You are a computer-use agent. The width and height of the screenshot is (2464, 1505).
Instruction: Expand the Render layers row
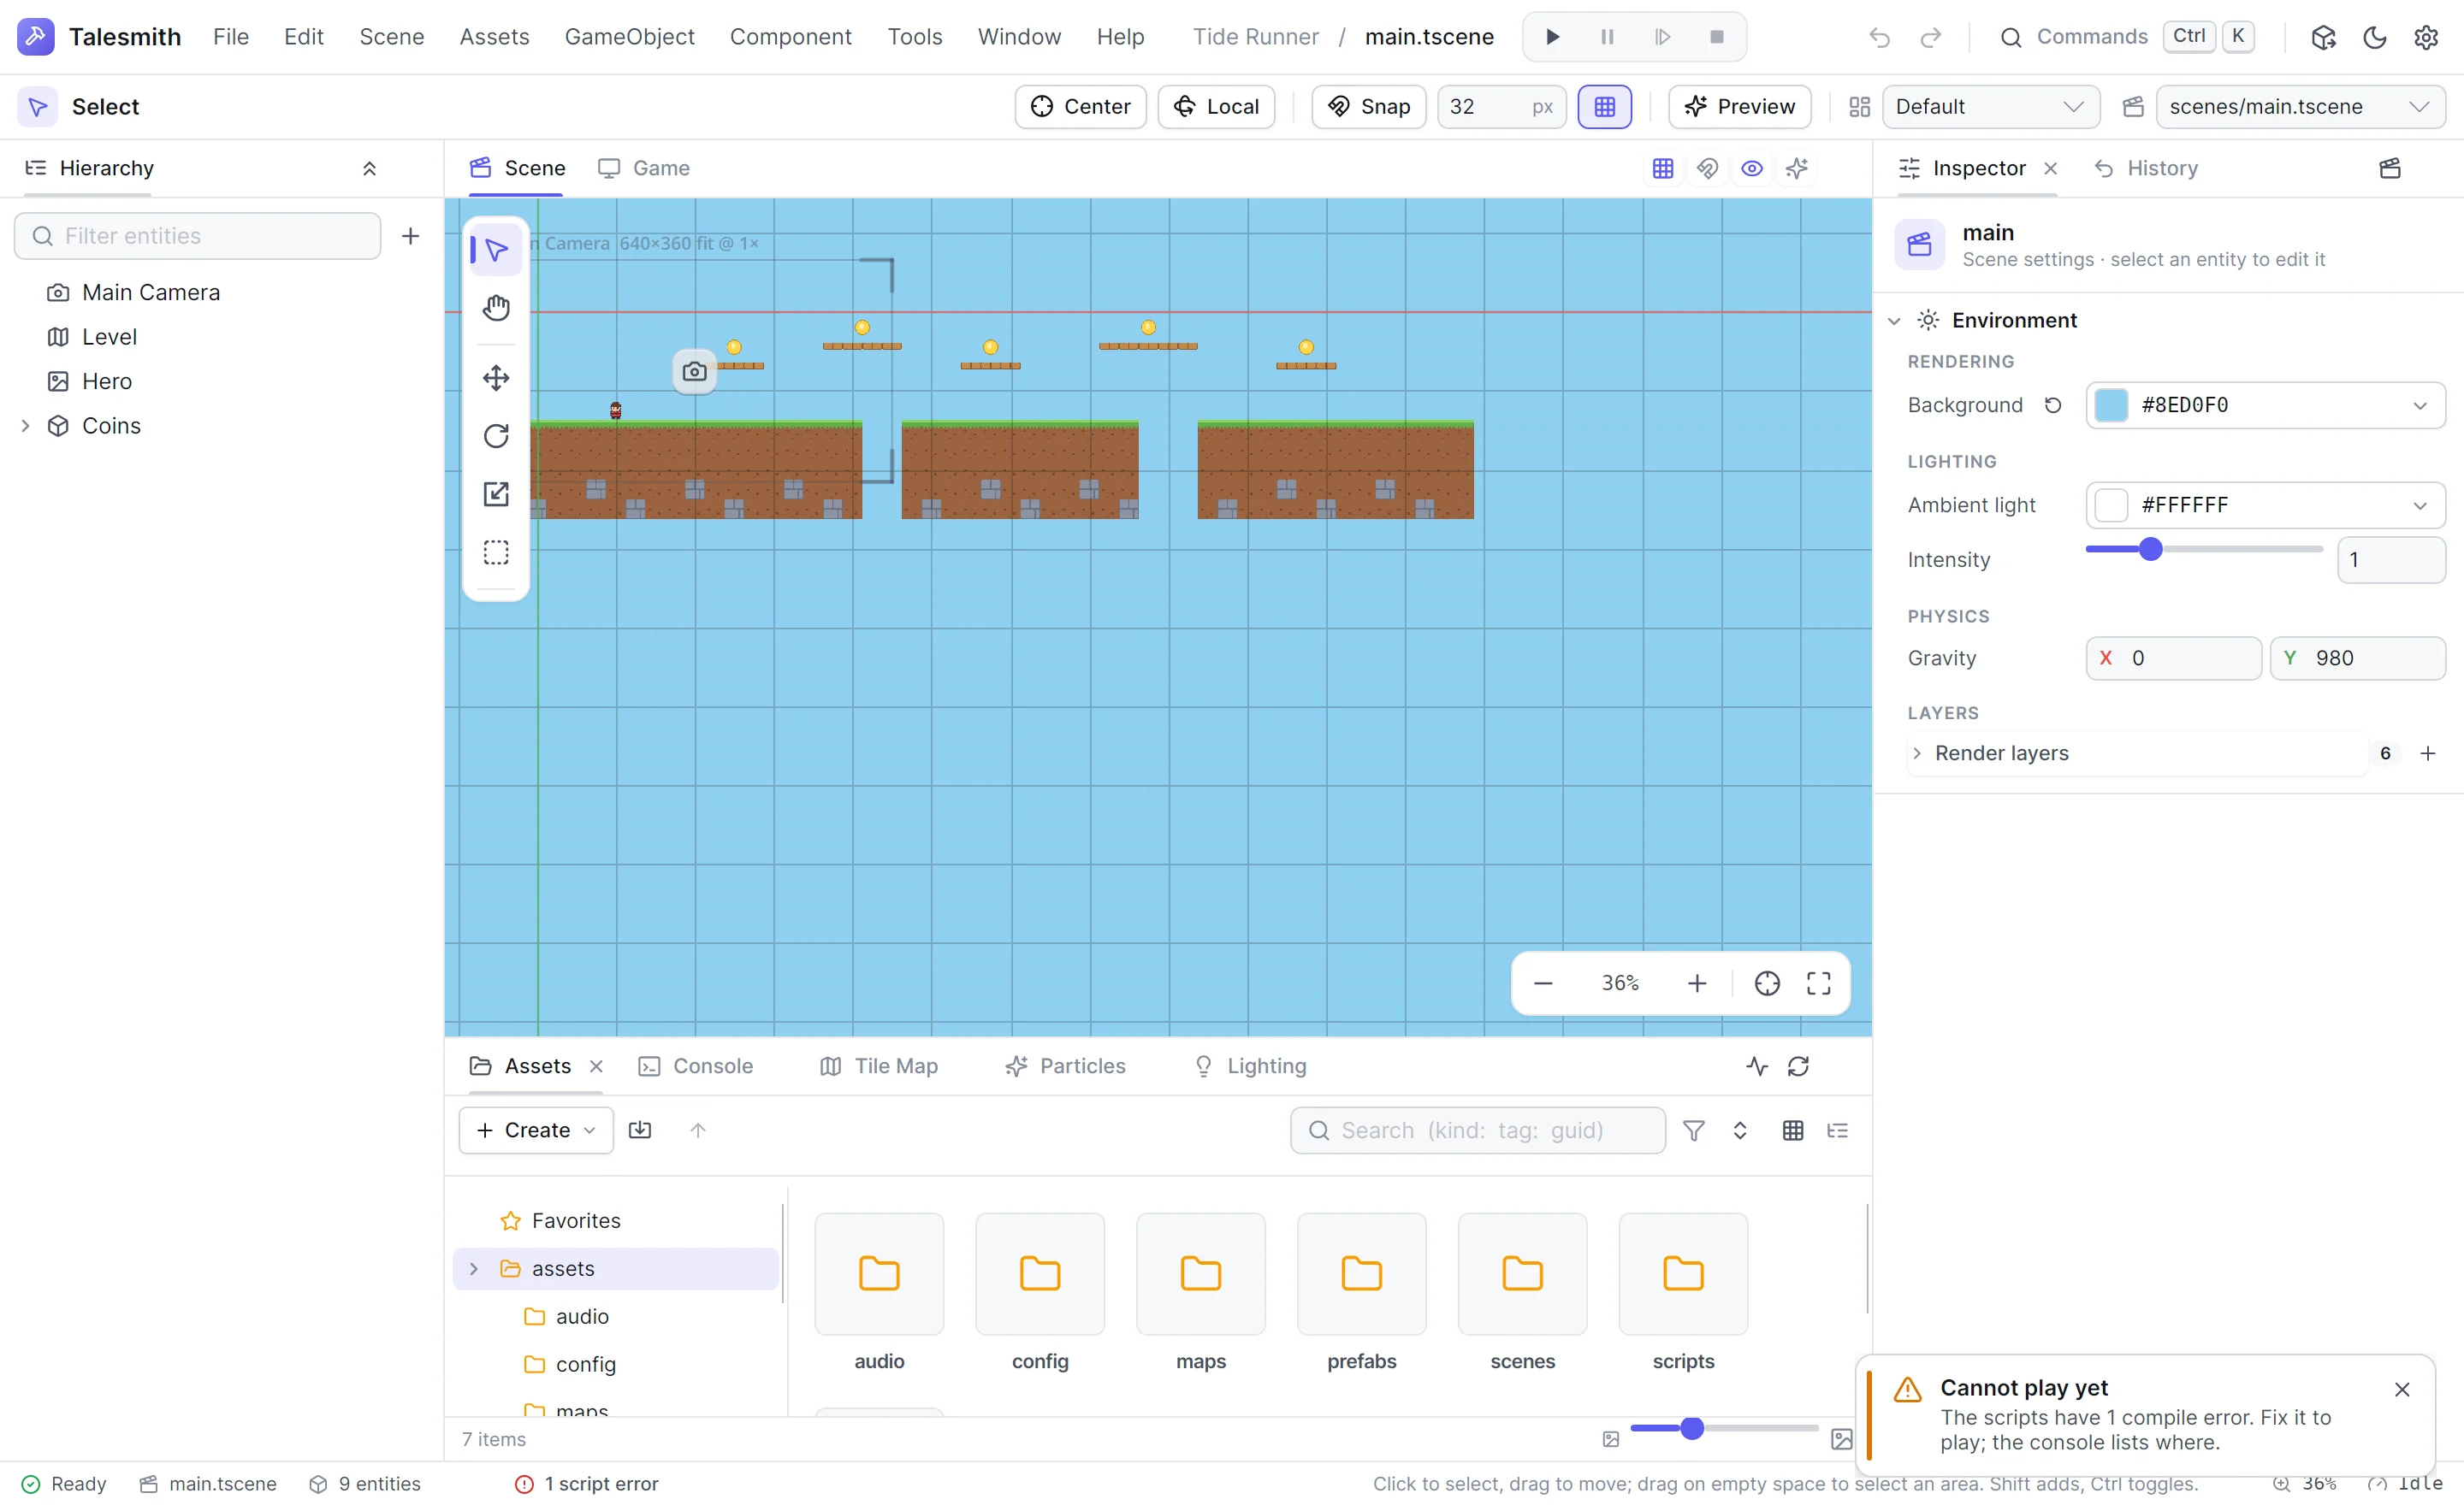[x=2138, y=753]
